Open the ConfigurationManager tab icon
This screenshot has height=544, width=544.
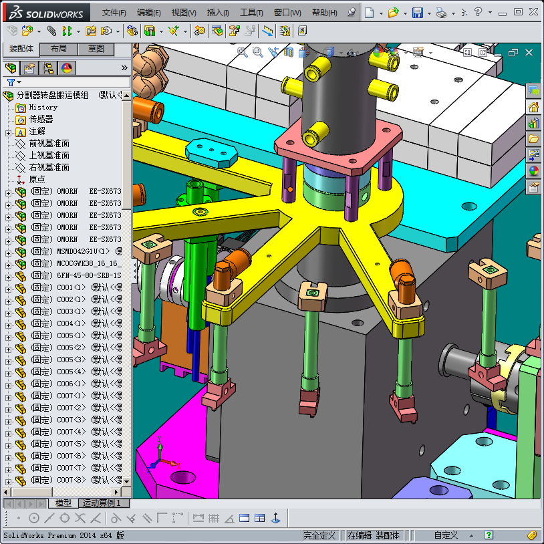[48, 68]
